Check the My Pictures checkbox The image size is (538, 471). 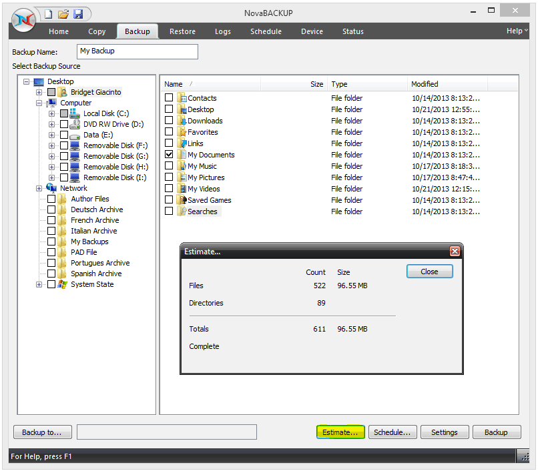[169, 177]
